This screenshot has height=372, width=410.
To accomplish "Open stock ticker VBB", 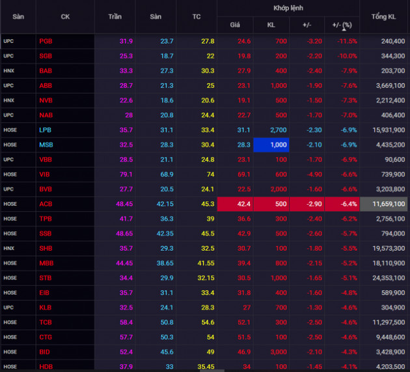I will point(46,160).
